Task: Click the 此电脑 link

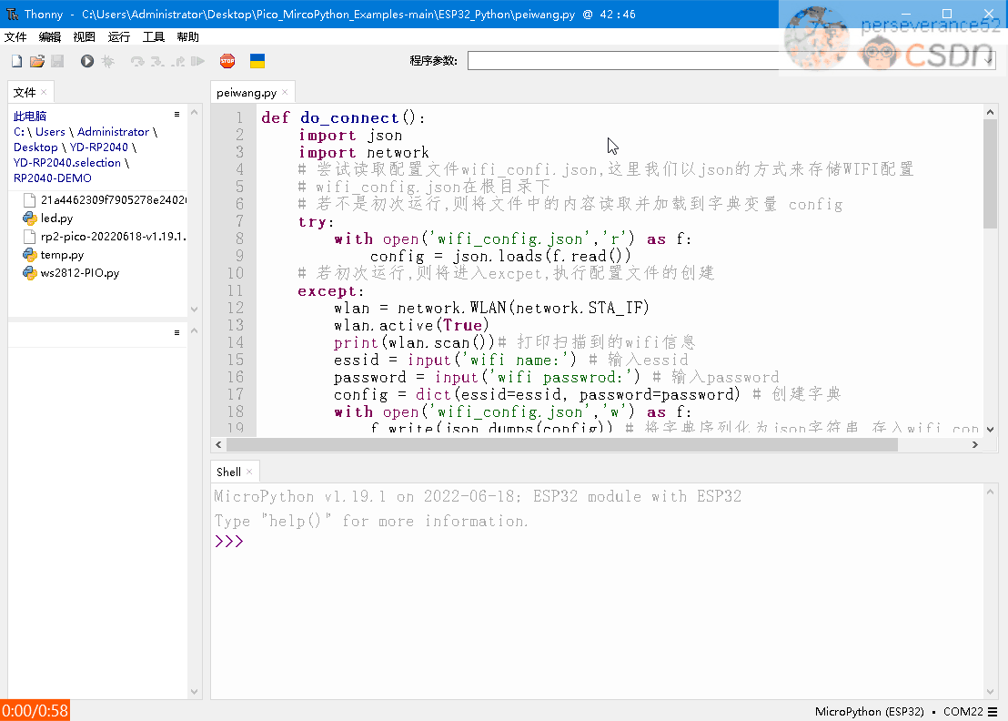Action: click(30, 117)
